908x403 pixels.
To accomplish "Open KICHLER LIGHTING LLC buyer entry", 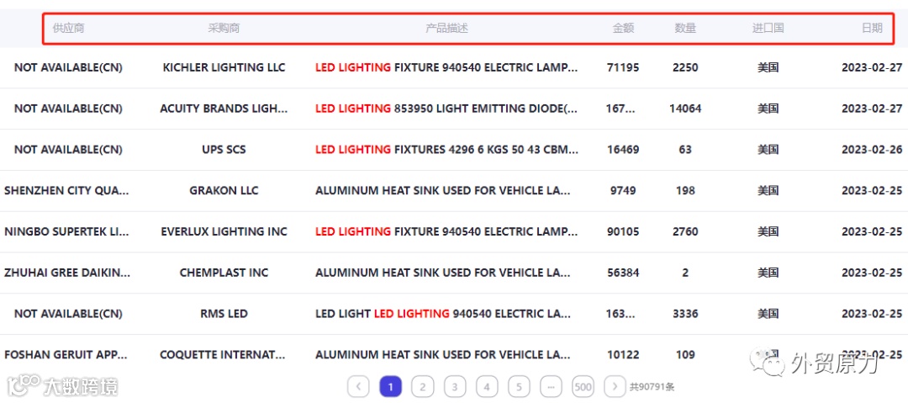I will 224,67.
